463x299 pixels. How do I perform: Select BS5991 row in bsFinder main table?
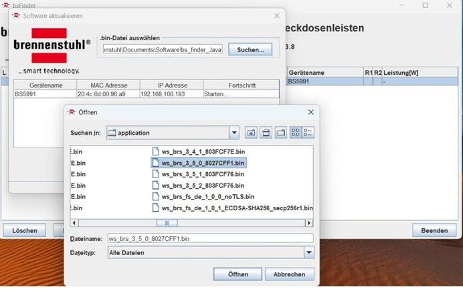[x=373, y=81]
